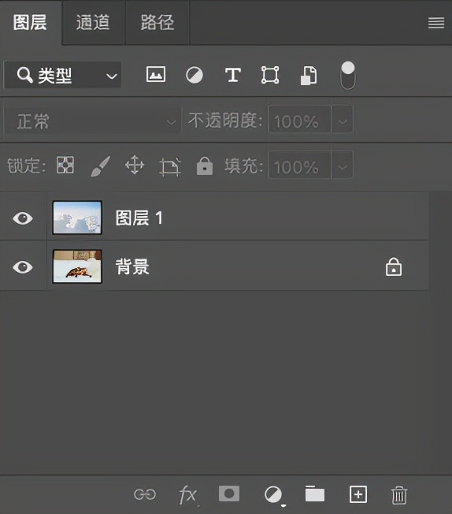Viewport: 452px width, 514px height.
Task: Click the lock icon on 背景 layer
Action: 394,266
